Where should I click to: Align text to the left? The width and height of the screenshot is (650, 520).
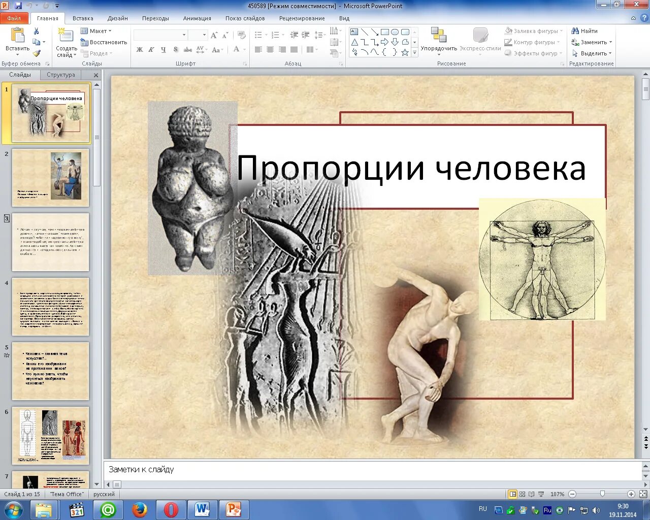(x=258, y=50)
